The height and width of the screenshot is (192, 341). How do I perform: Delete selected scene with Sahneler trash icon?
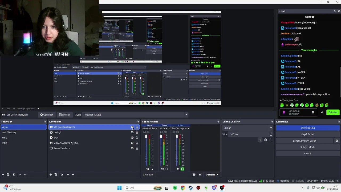[8, 175]
